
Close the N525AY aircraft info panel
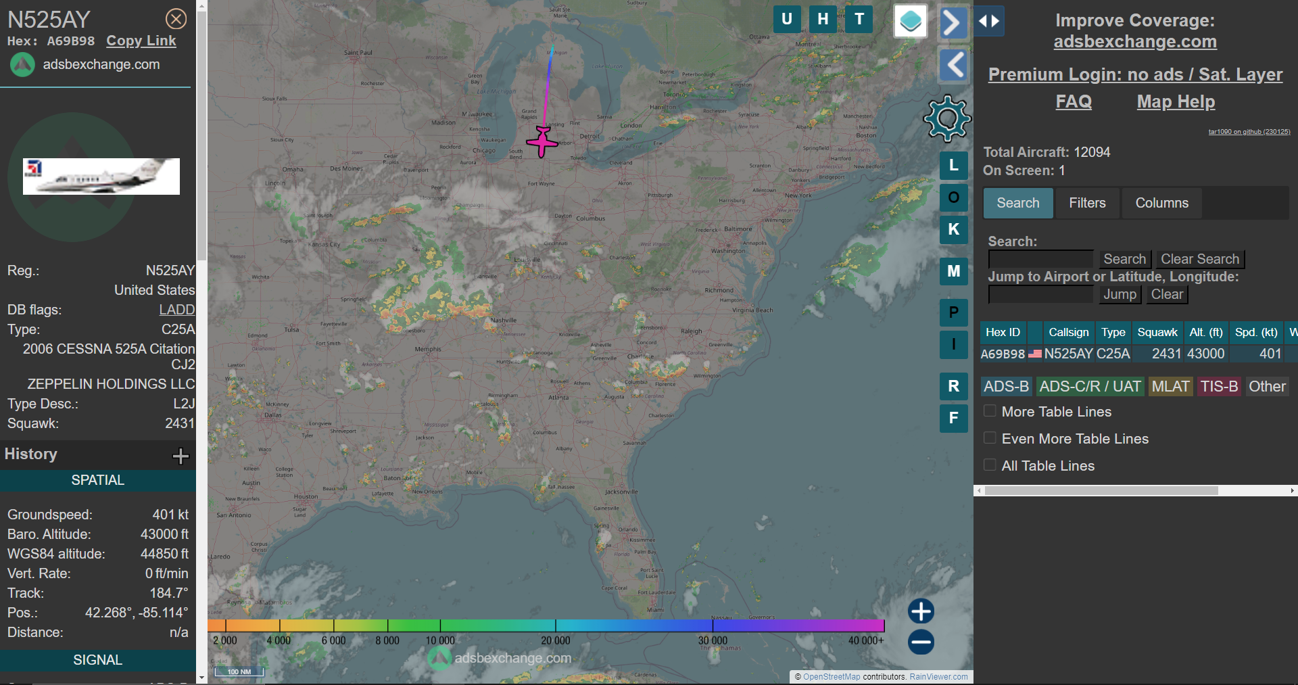point(176,19)
